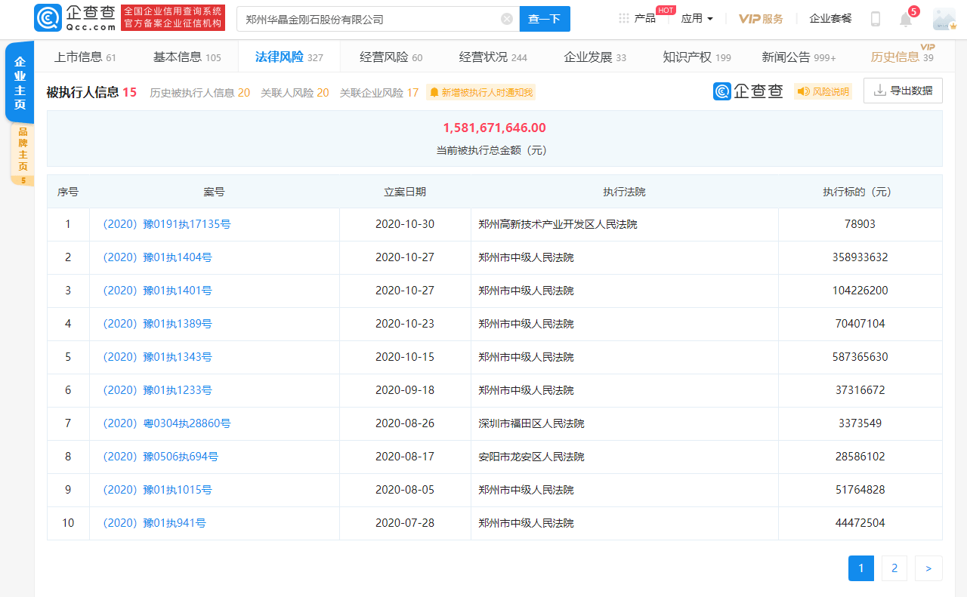
Task: Clear the search box with the x icon
Action: [506, 19]
